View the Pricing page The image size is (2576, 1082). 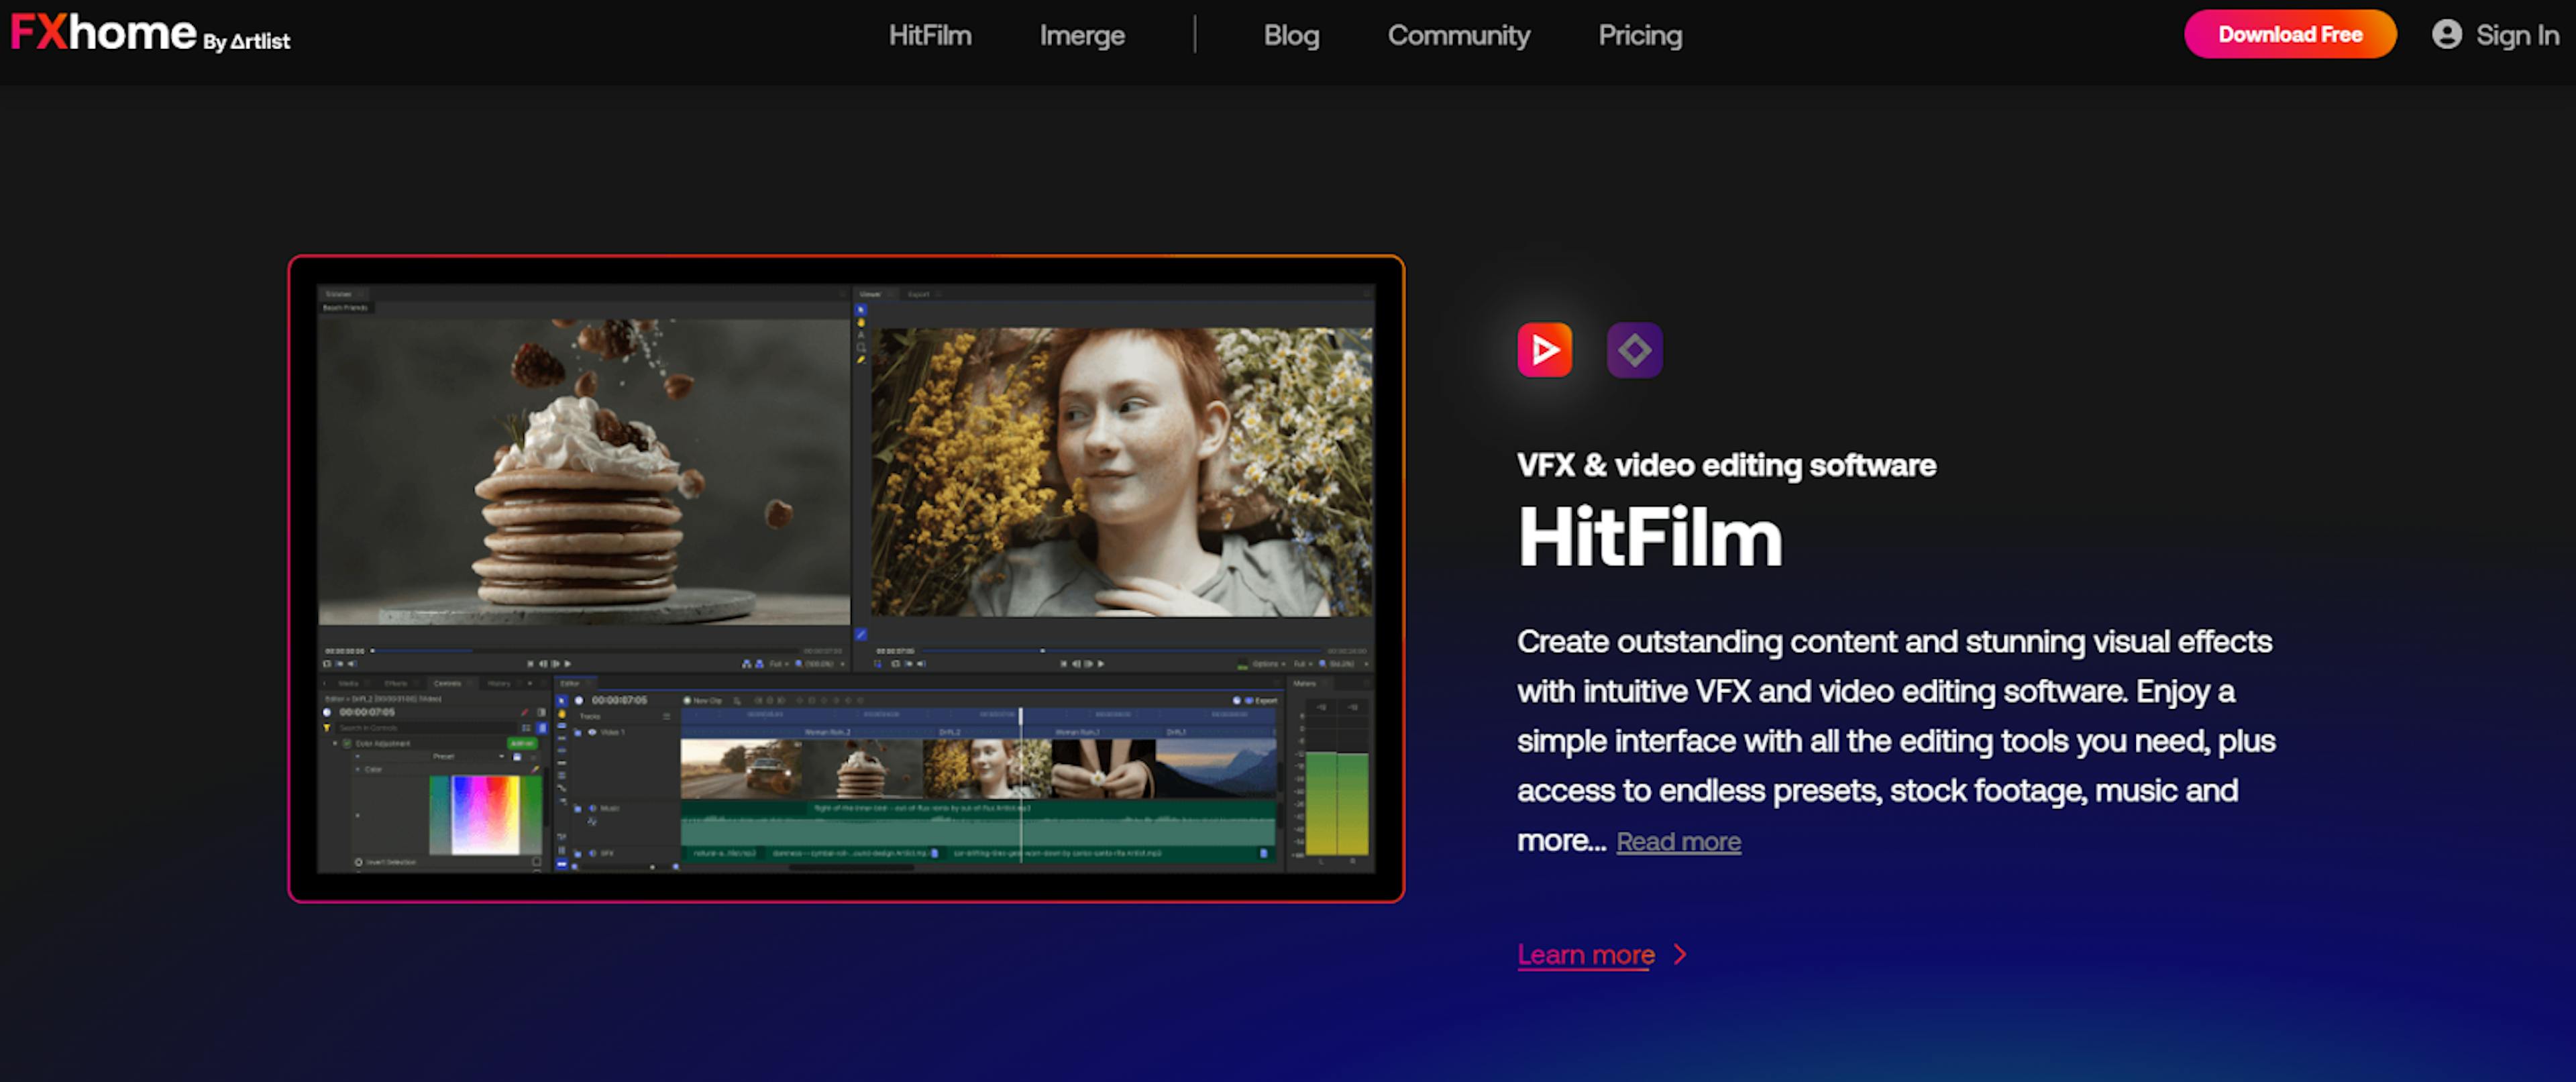pyautogui.click(x=1640, y=36)
